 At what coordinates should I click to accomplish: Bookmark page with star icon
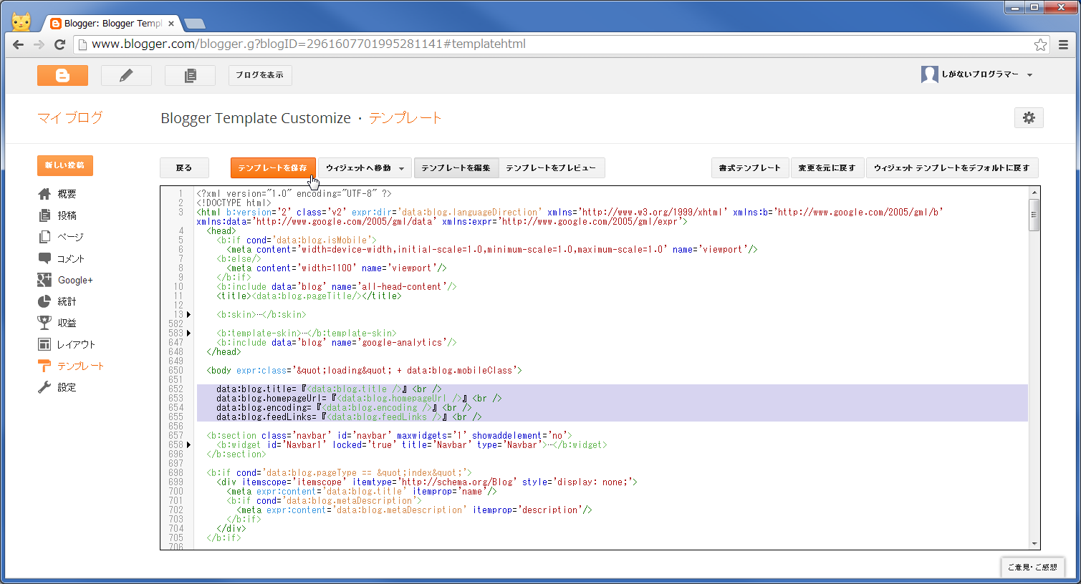tap(1040, 44)
